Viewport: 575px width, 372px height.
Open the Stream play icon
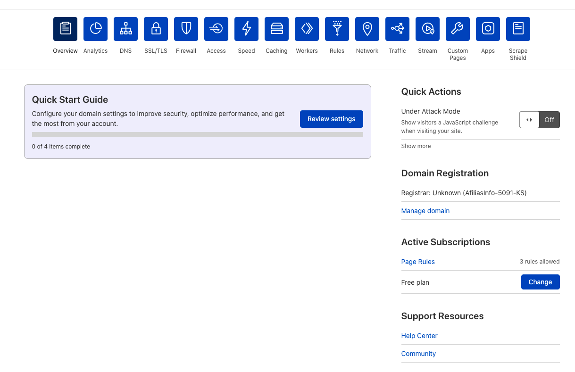point(427,29)
